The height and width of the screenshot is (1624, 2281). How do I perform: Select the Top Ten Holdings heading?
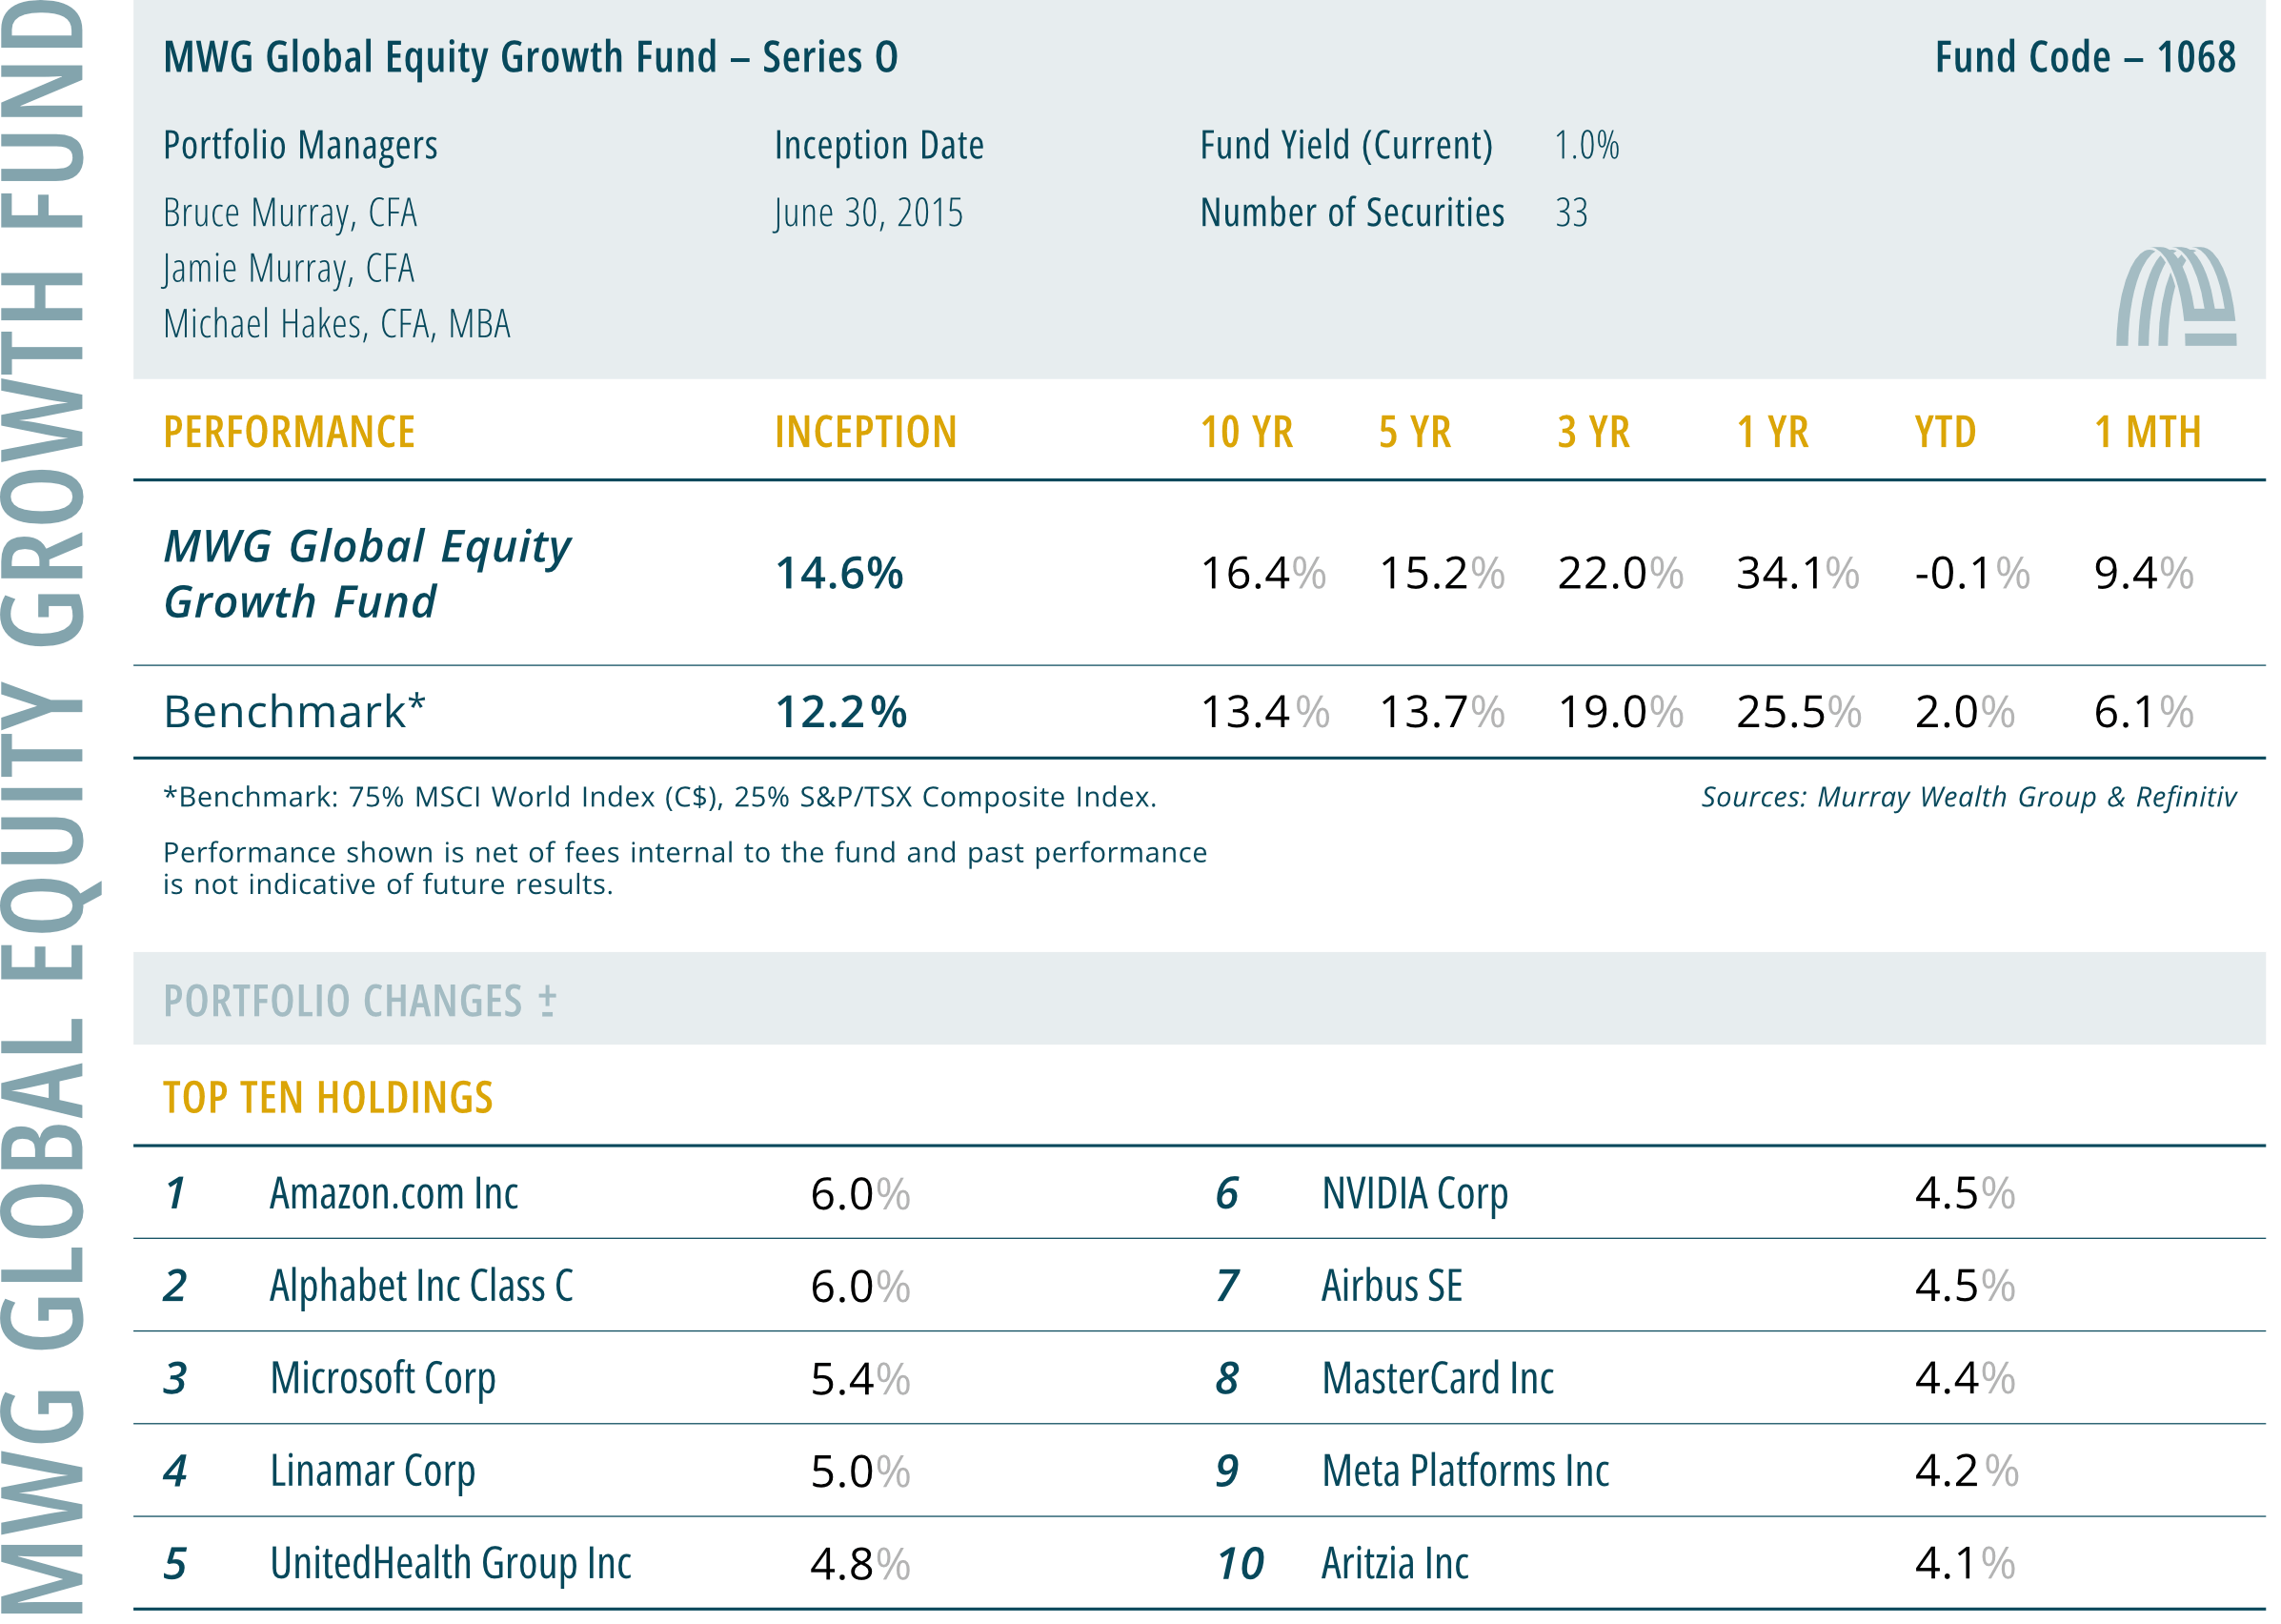click(x=328, y=1097)
